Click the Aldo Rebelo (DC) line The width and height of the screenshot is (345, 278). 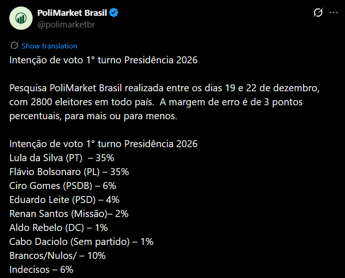point(58,228)
